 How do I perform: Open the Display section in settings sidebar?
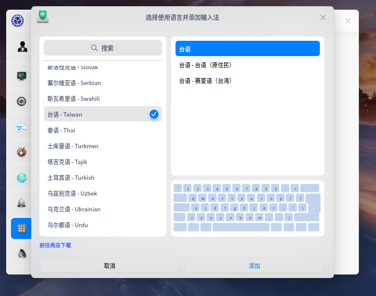21,76
